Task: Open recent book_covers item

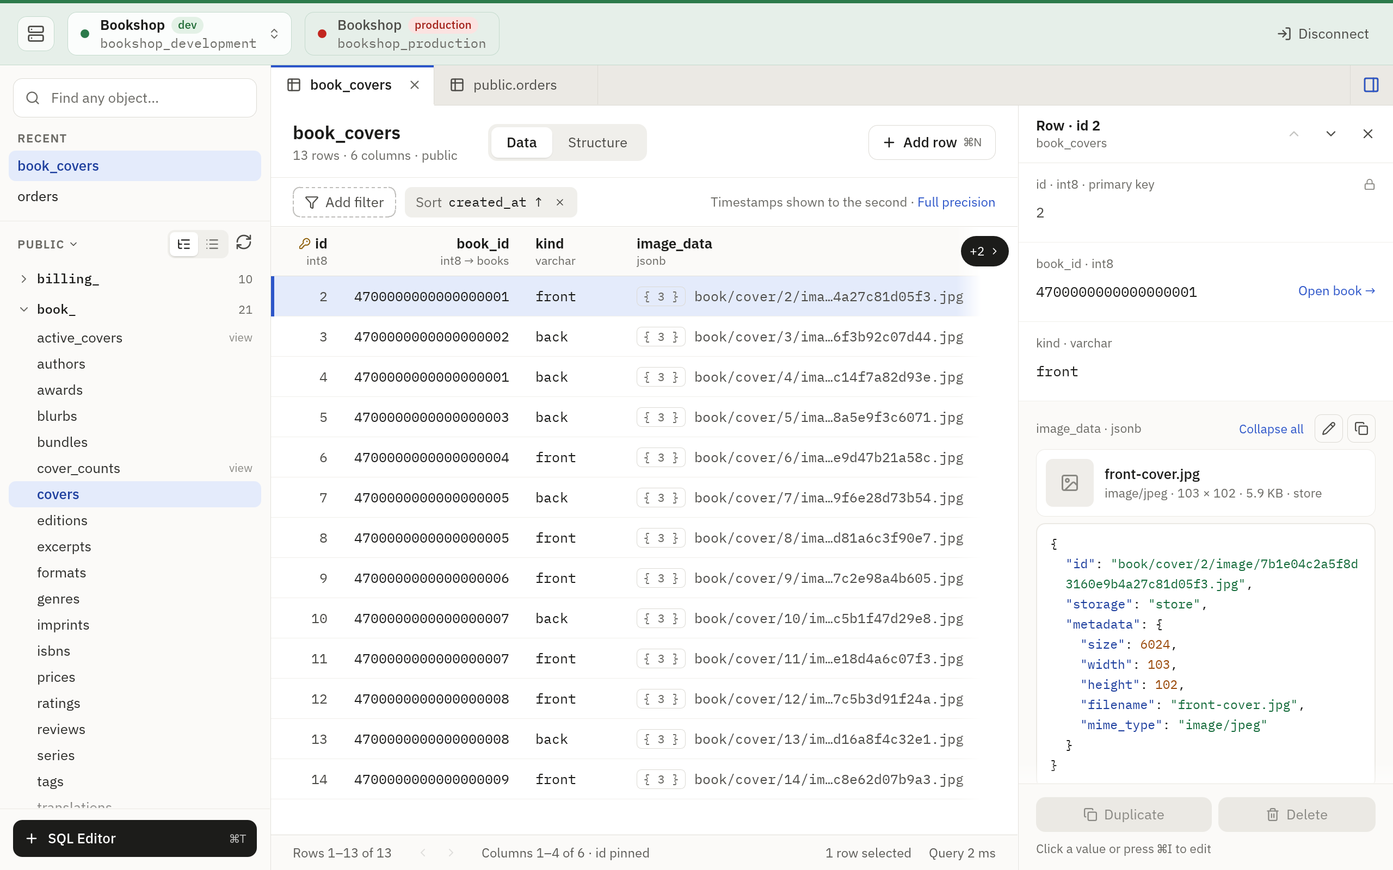Action: (135, 166)
